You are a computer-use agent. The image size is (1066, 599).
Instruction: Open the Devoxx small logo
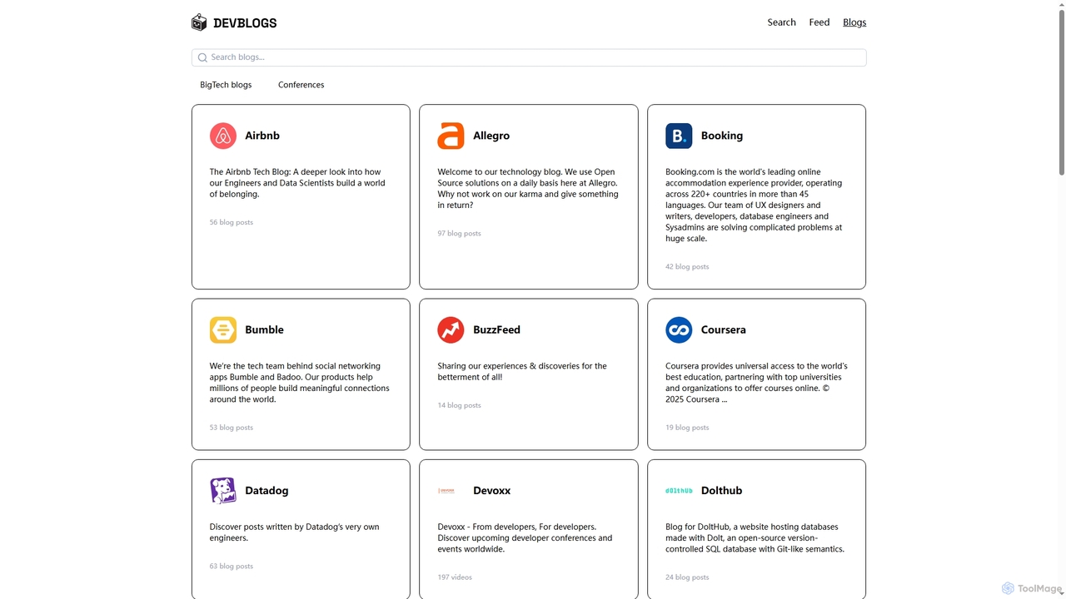[x=446, y=491]
